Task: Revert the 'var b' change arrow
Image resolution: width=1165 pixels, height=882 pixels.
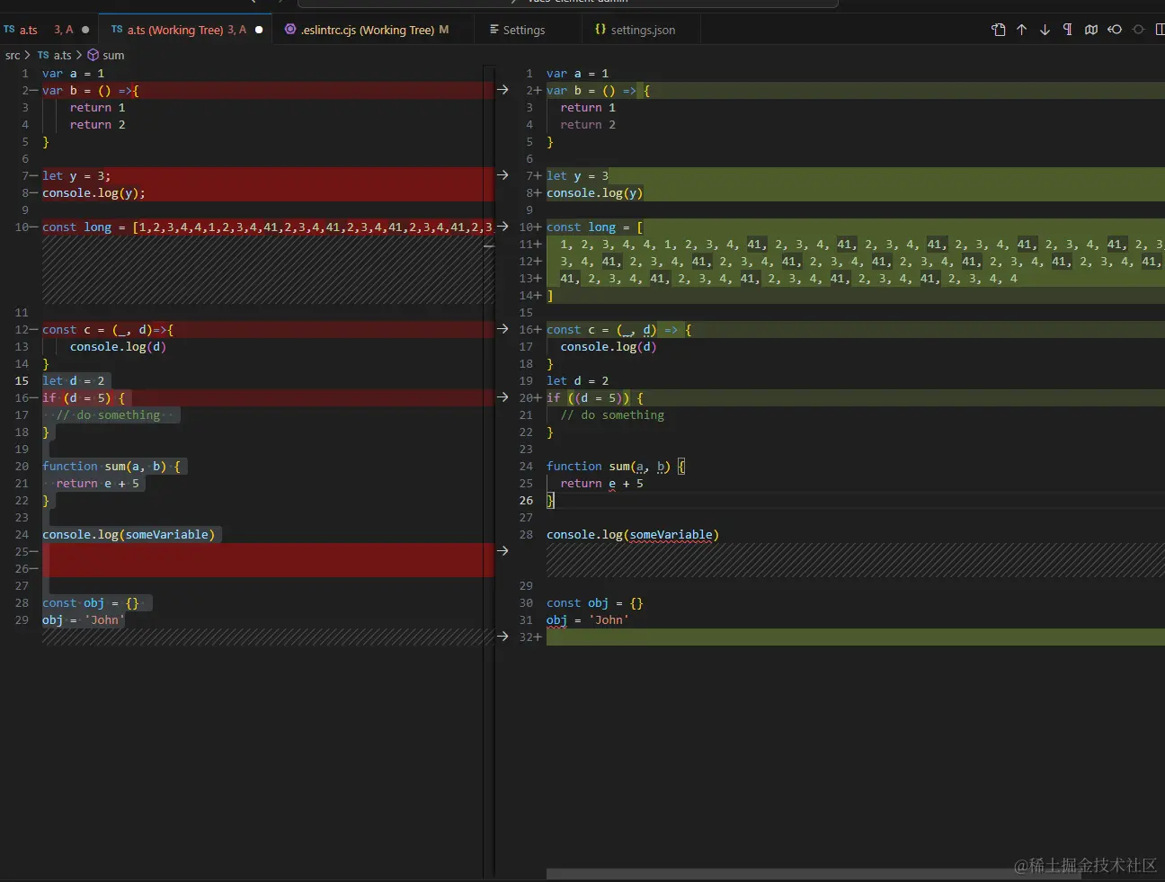Action: point(502,90)
